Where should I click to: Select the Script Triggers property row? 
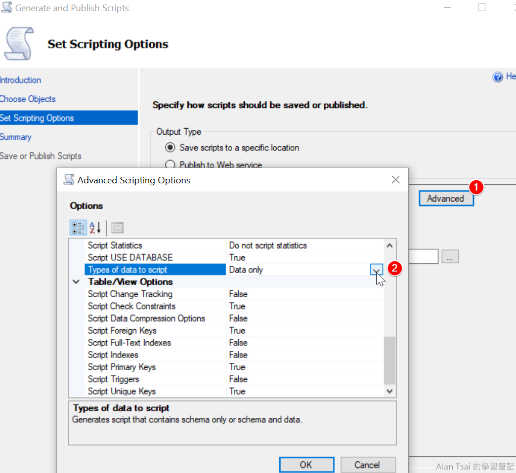point(113,379)
